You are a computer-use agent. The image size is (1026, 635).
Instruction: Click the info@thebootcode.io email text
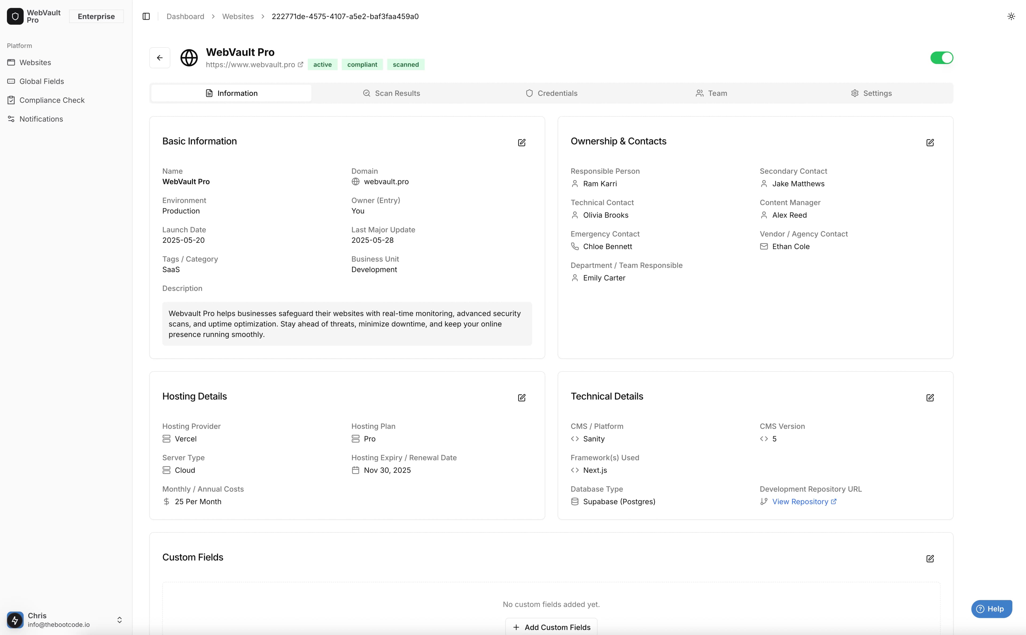point(59,625)
